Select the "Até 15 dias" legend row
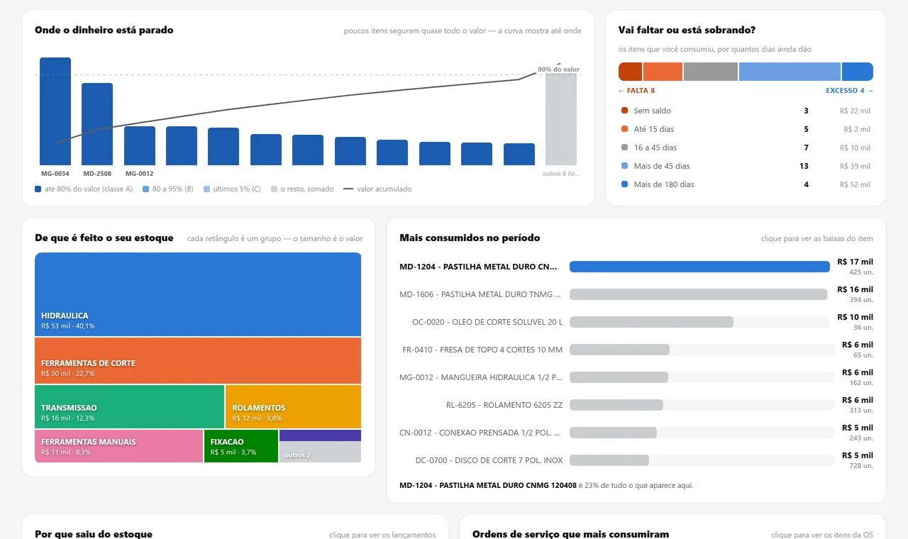 tap(746, 129)
